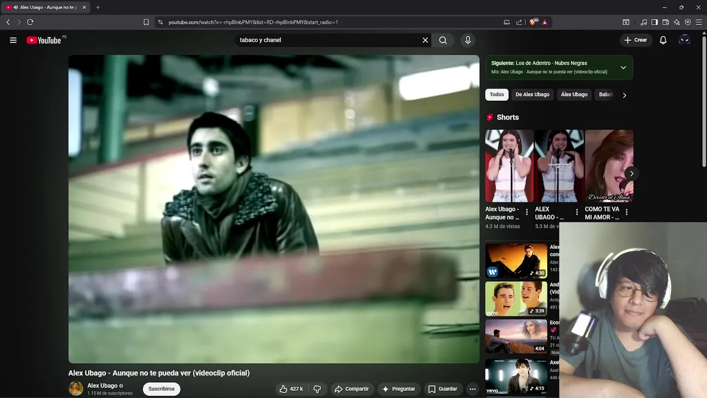
Task: Reload the page
Action: tap(30, 22)
